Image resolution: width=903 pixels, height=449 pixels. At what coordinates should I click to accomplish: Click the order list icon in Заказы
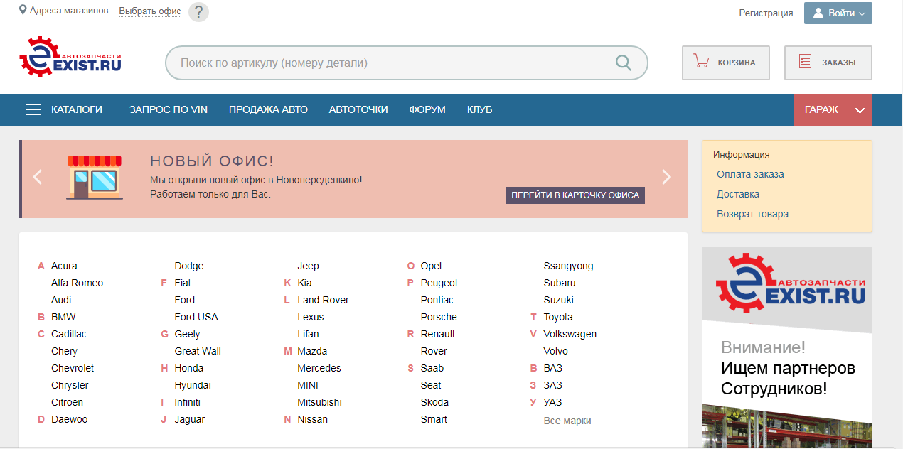click(806, 62)
